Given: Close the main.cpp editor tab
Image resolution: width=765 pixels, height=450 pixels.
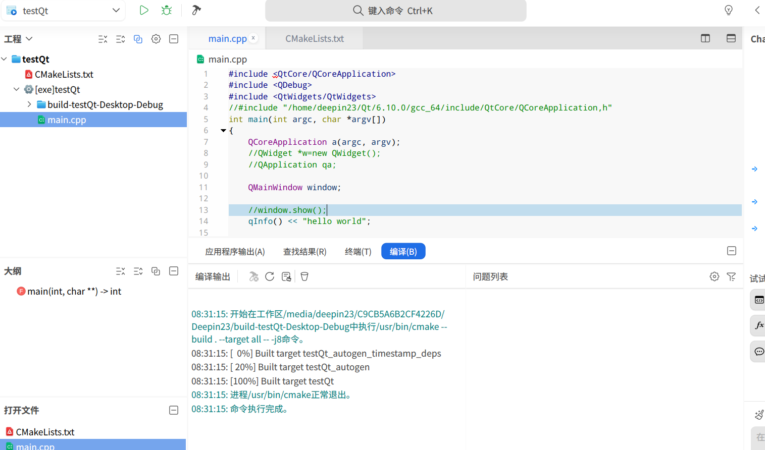Looking at the screenshot, I should 253,38.
